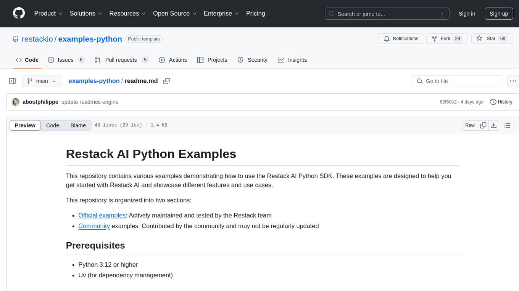Focus the Search or jump to field
519x291 pixels.
tap(387, 14)
